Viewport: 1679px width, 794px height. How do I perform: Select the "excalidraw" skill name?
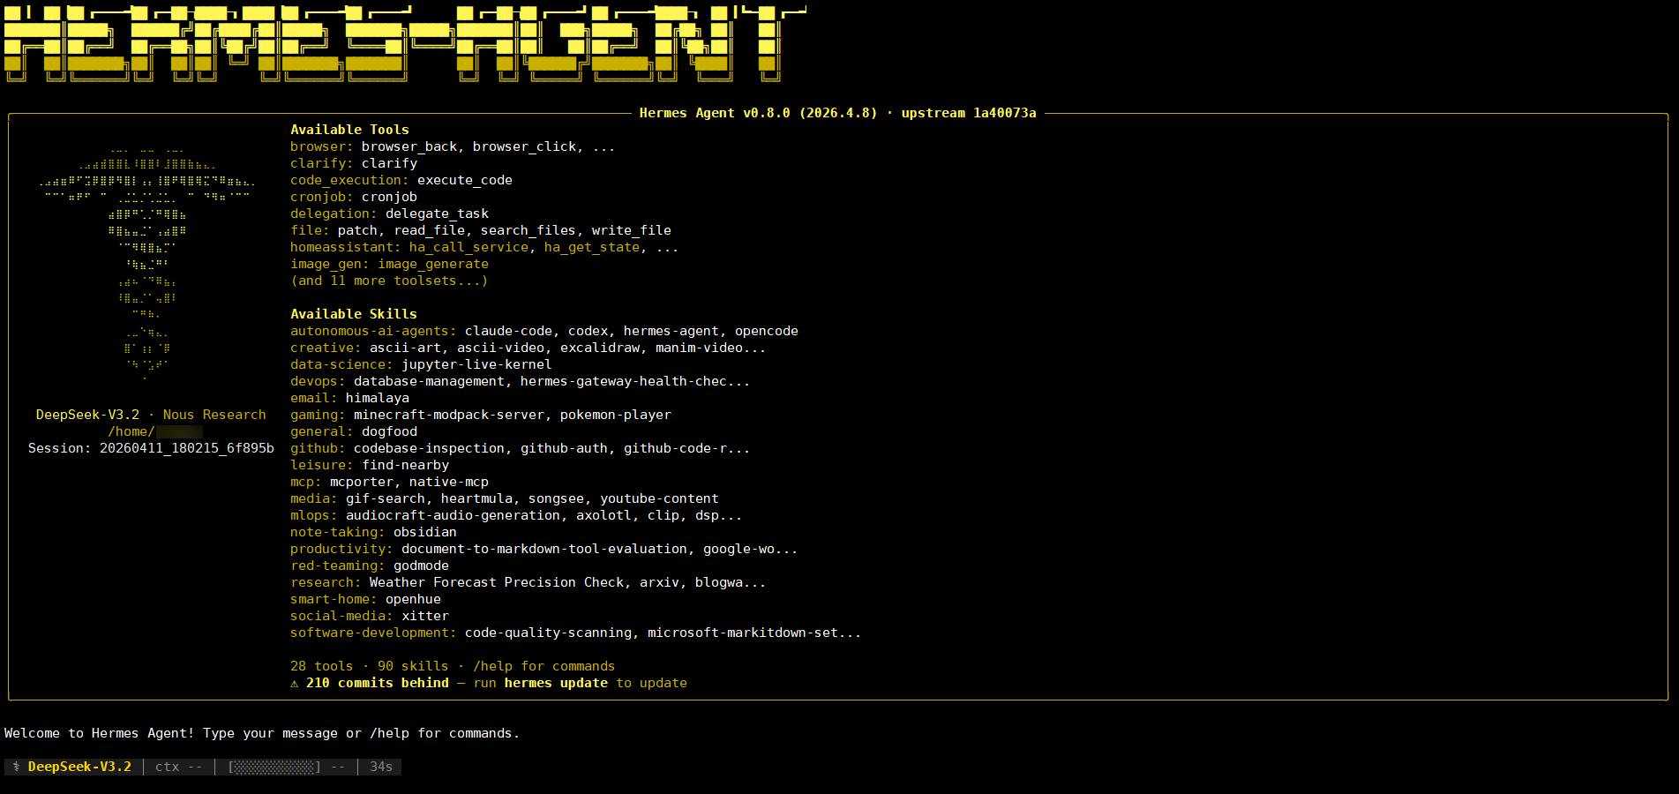pos(600,348)
